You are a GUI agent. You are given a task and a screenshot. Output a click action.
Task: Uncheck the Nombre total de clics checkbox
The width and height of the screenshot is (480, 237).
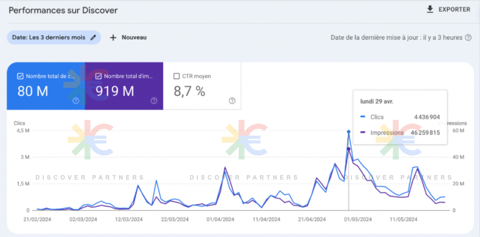point(21,76)
